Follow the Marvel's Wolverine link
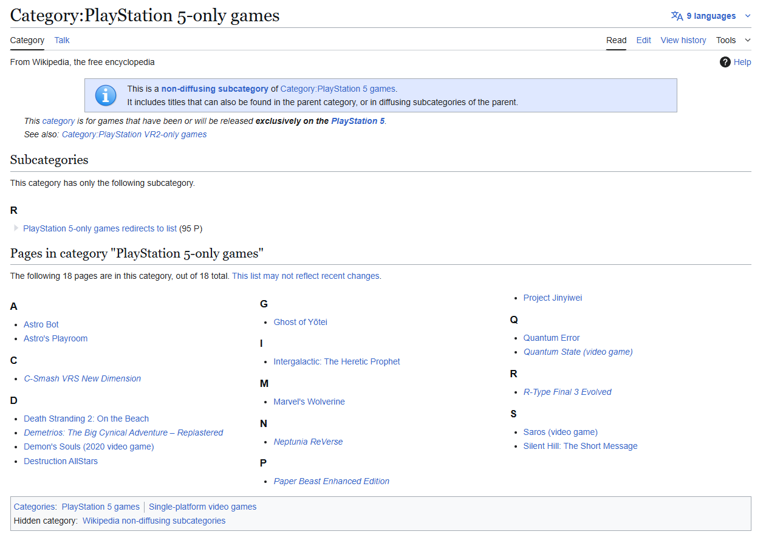 coord(309,402)
